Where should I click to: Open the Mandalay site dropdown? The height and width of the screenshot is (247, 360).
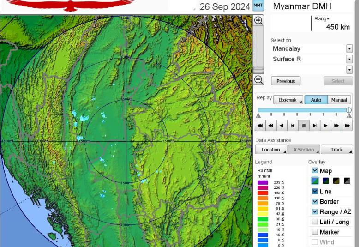pyautogui.click(x=349, y=49)
